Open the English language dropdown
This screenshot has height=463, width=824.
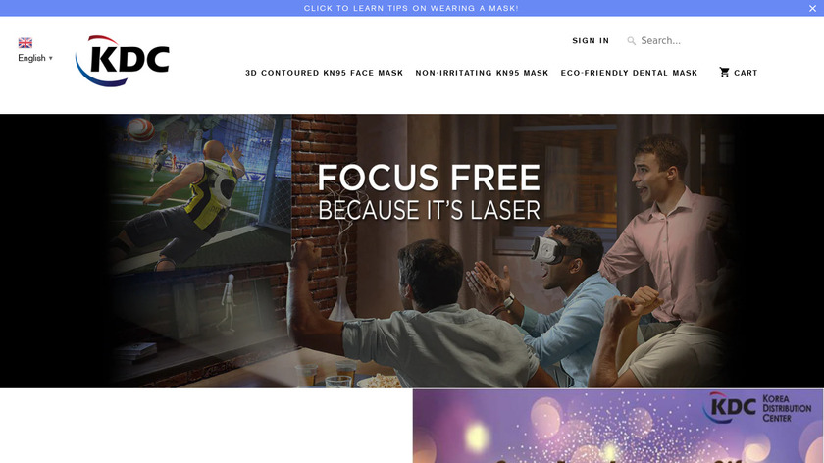pyautogui.click(x=35, y=58)
